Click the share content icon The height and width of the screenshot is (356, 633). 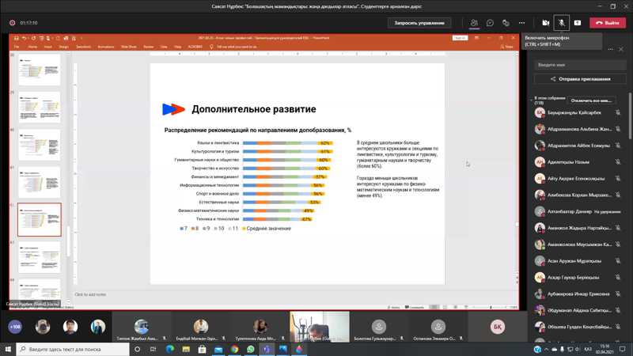tap(577, 23)
